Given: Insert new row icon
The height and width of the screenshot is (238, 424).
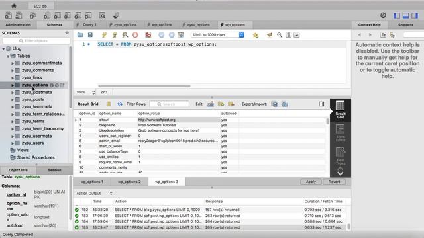Looking at the screenshot, I should pos(221,104).
